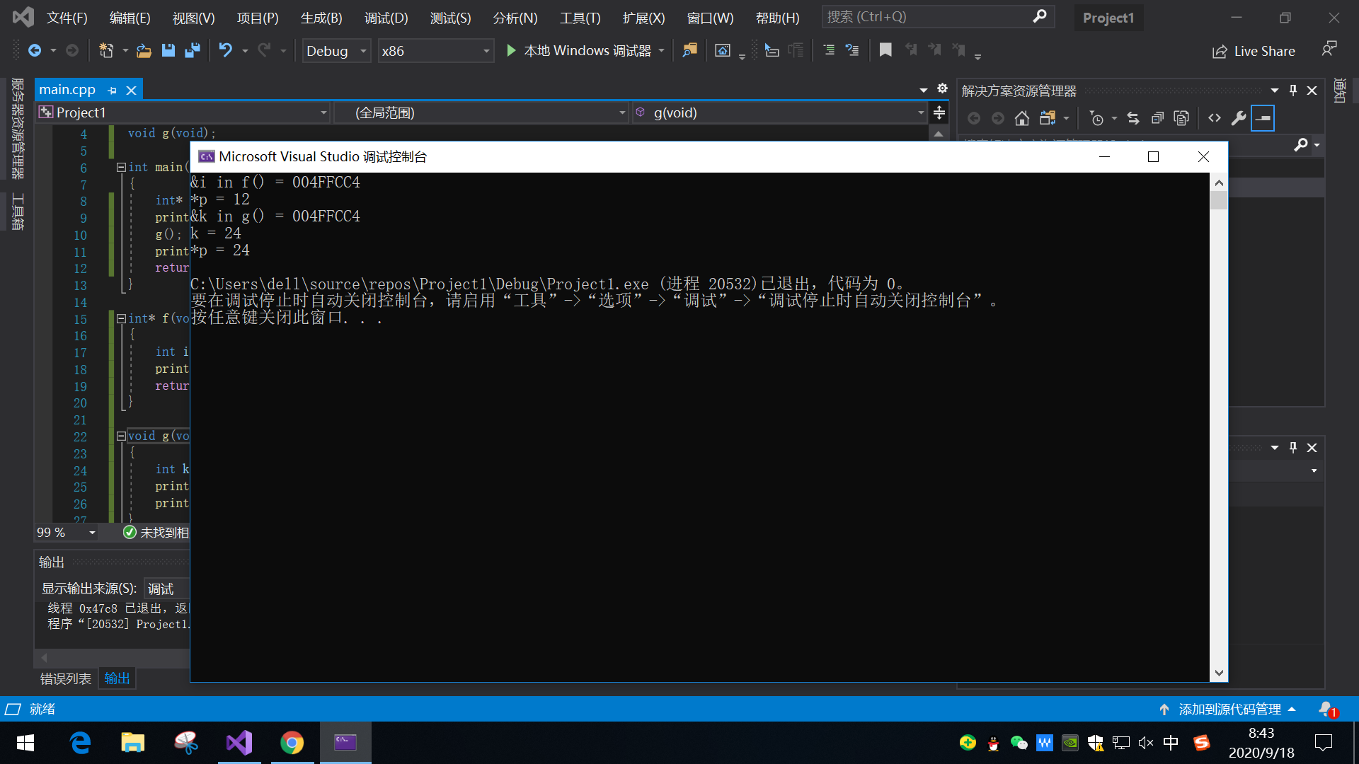Click the Undo arrow icon
The width and height of the screenshot is (1359, 764).
click(225, 50)
